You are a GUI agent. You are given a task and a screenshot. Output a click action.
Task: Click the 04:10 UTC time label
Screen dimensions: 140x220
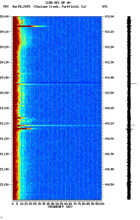(110, 123)
